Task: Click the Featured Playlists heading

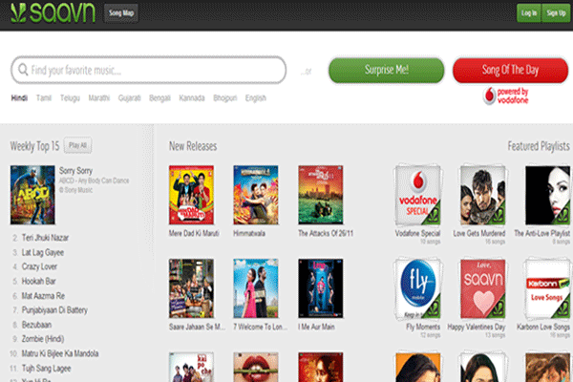Action: pyautogui.click(x=539, y=146)
